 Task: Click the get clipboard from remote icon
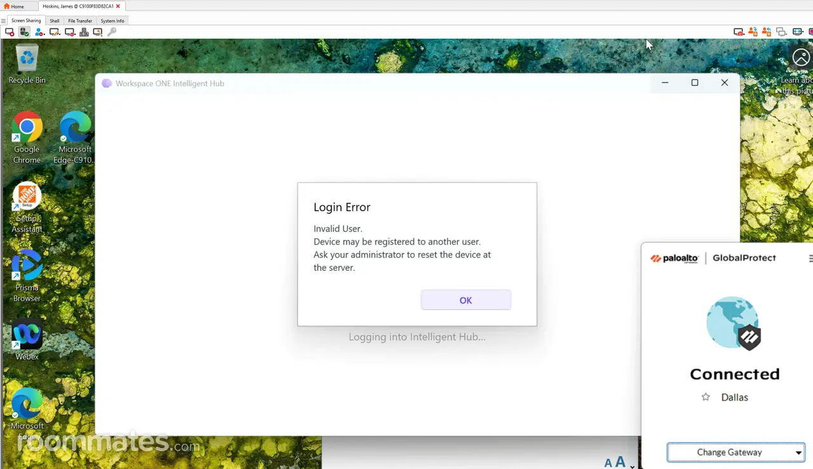pos(767,32)
